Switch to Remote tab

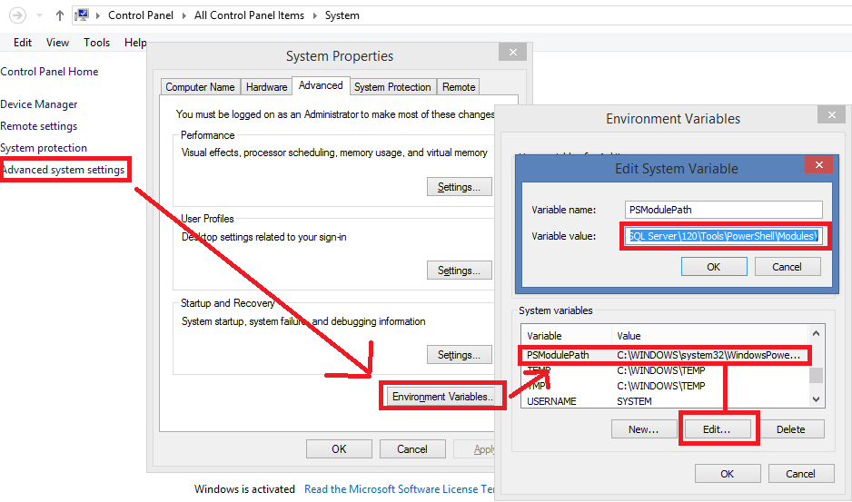click(459, 87)
